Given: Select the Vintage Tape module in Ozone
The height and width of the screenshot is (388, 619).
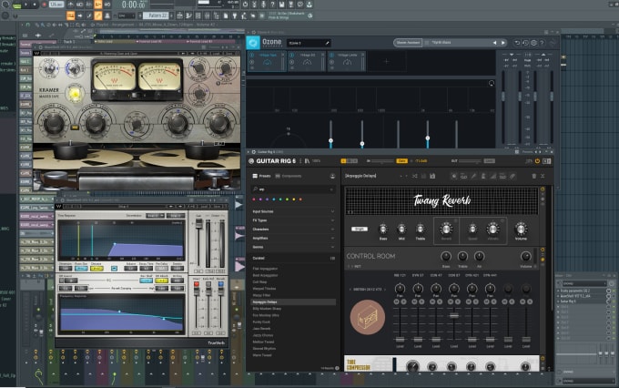Looking at the screenshot, I should [x=267, y=61].
